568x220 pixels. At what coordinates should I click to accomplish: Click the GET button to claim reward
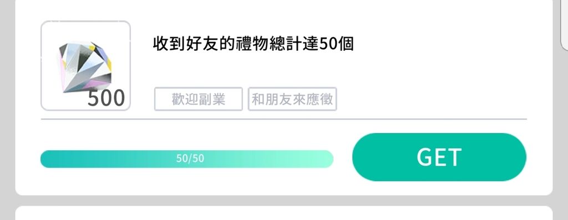point(439,157)
